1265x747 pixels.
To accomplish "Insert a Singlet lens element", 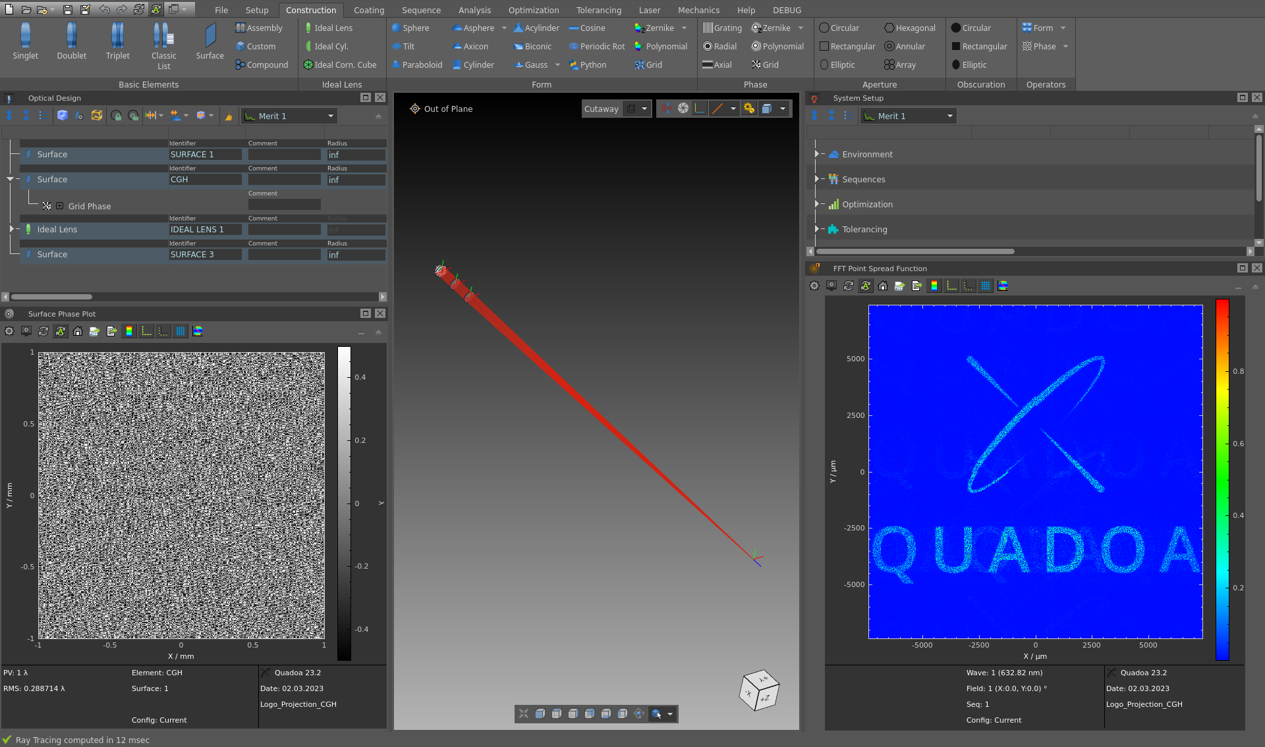I will click(x=25, y=41).
